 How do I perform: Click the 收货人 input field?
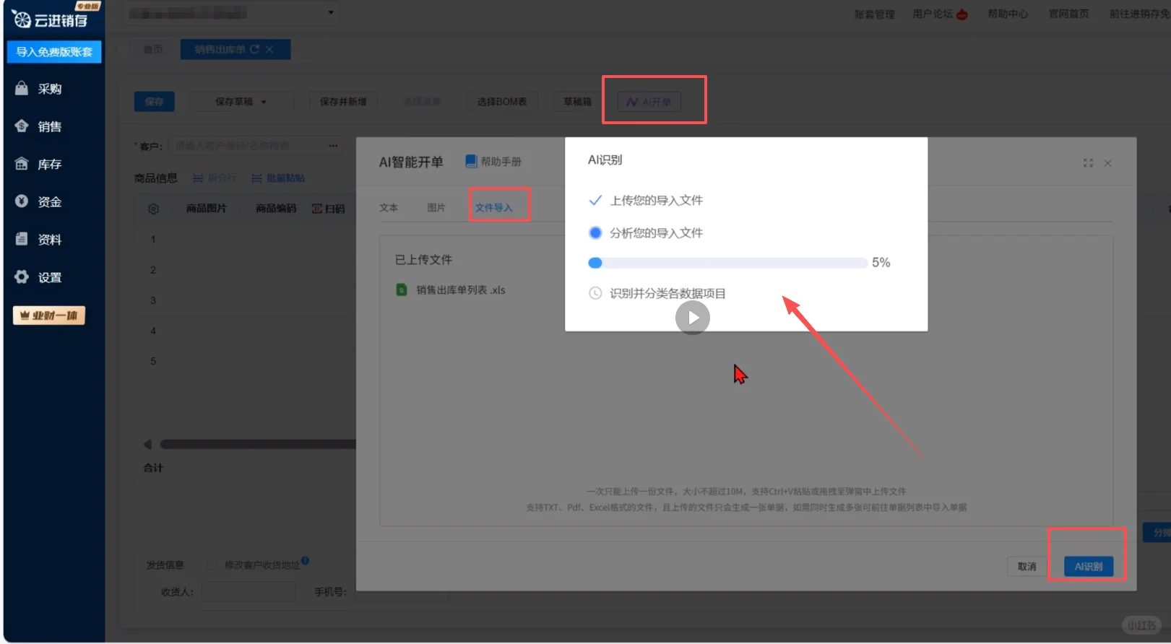(x=249, y=592)
